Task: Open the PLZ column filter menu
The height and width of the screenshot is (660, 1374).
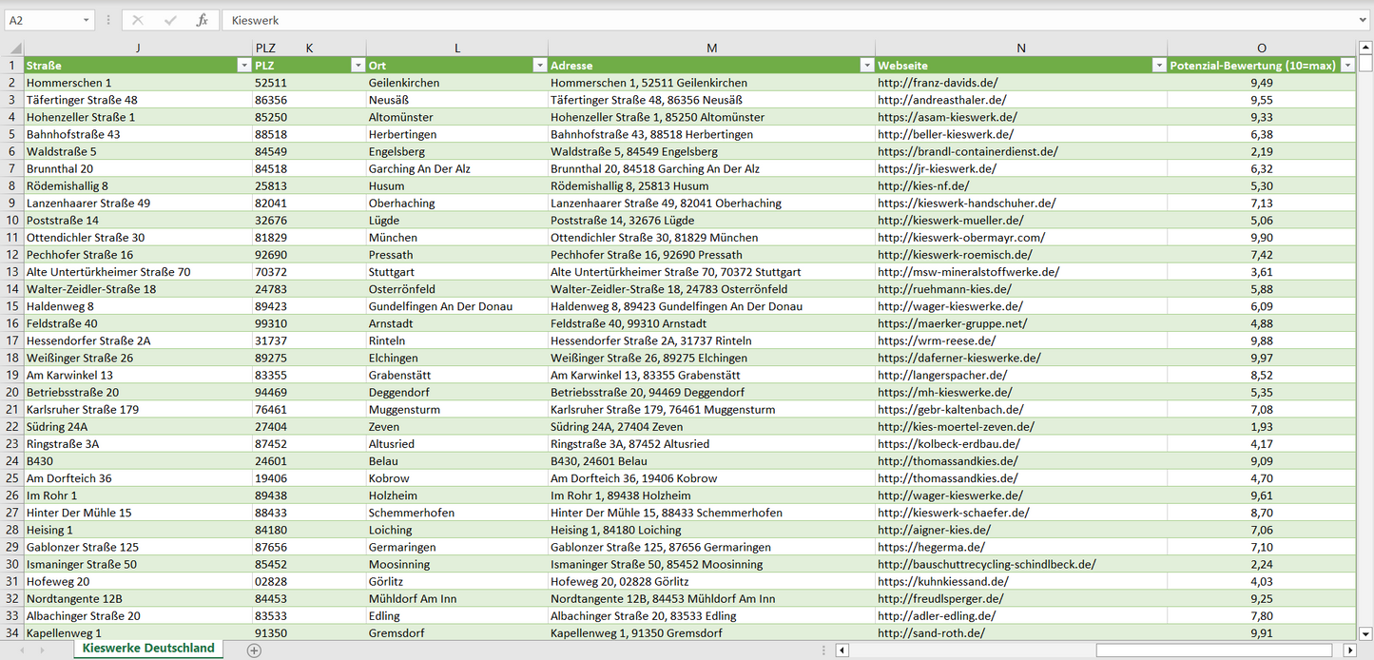Action: pos(358,65)
